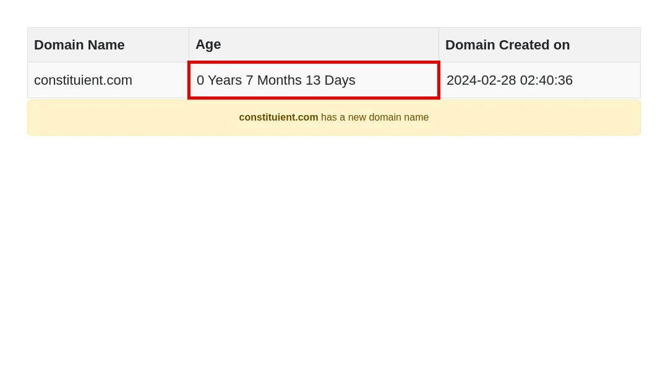This screenshot has height=371, width=668.
Task: Select the '0 Years 7 Months 13 Days' cell
Action: pos(314,80)
